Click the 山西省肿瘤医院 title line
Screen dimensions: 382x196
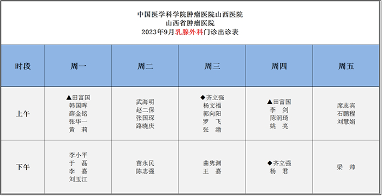click(190, 23)
